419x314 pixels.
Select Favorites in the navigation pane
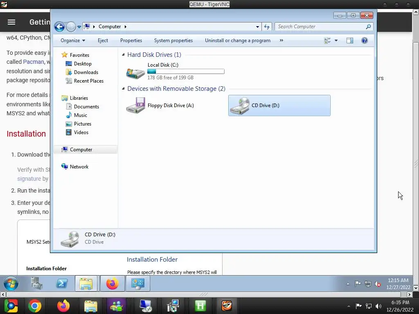79,55
